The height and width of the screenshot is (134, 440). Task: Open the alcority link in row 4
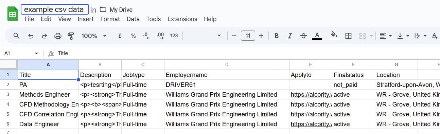coord(311,104)
